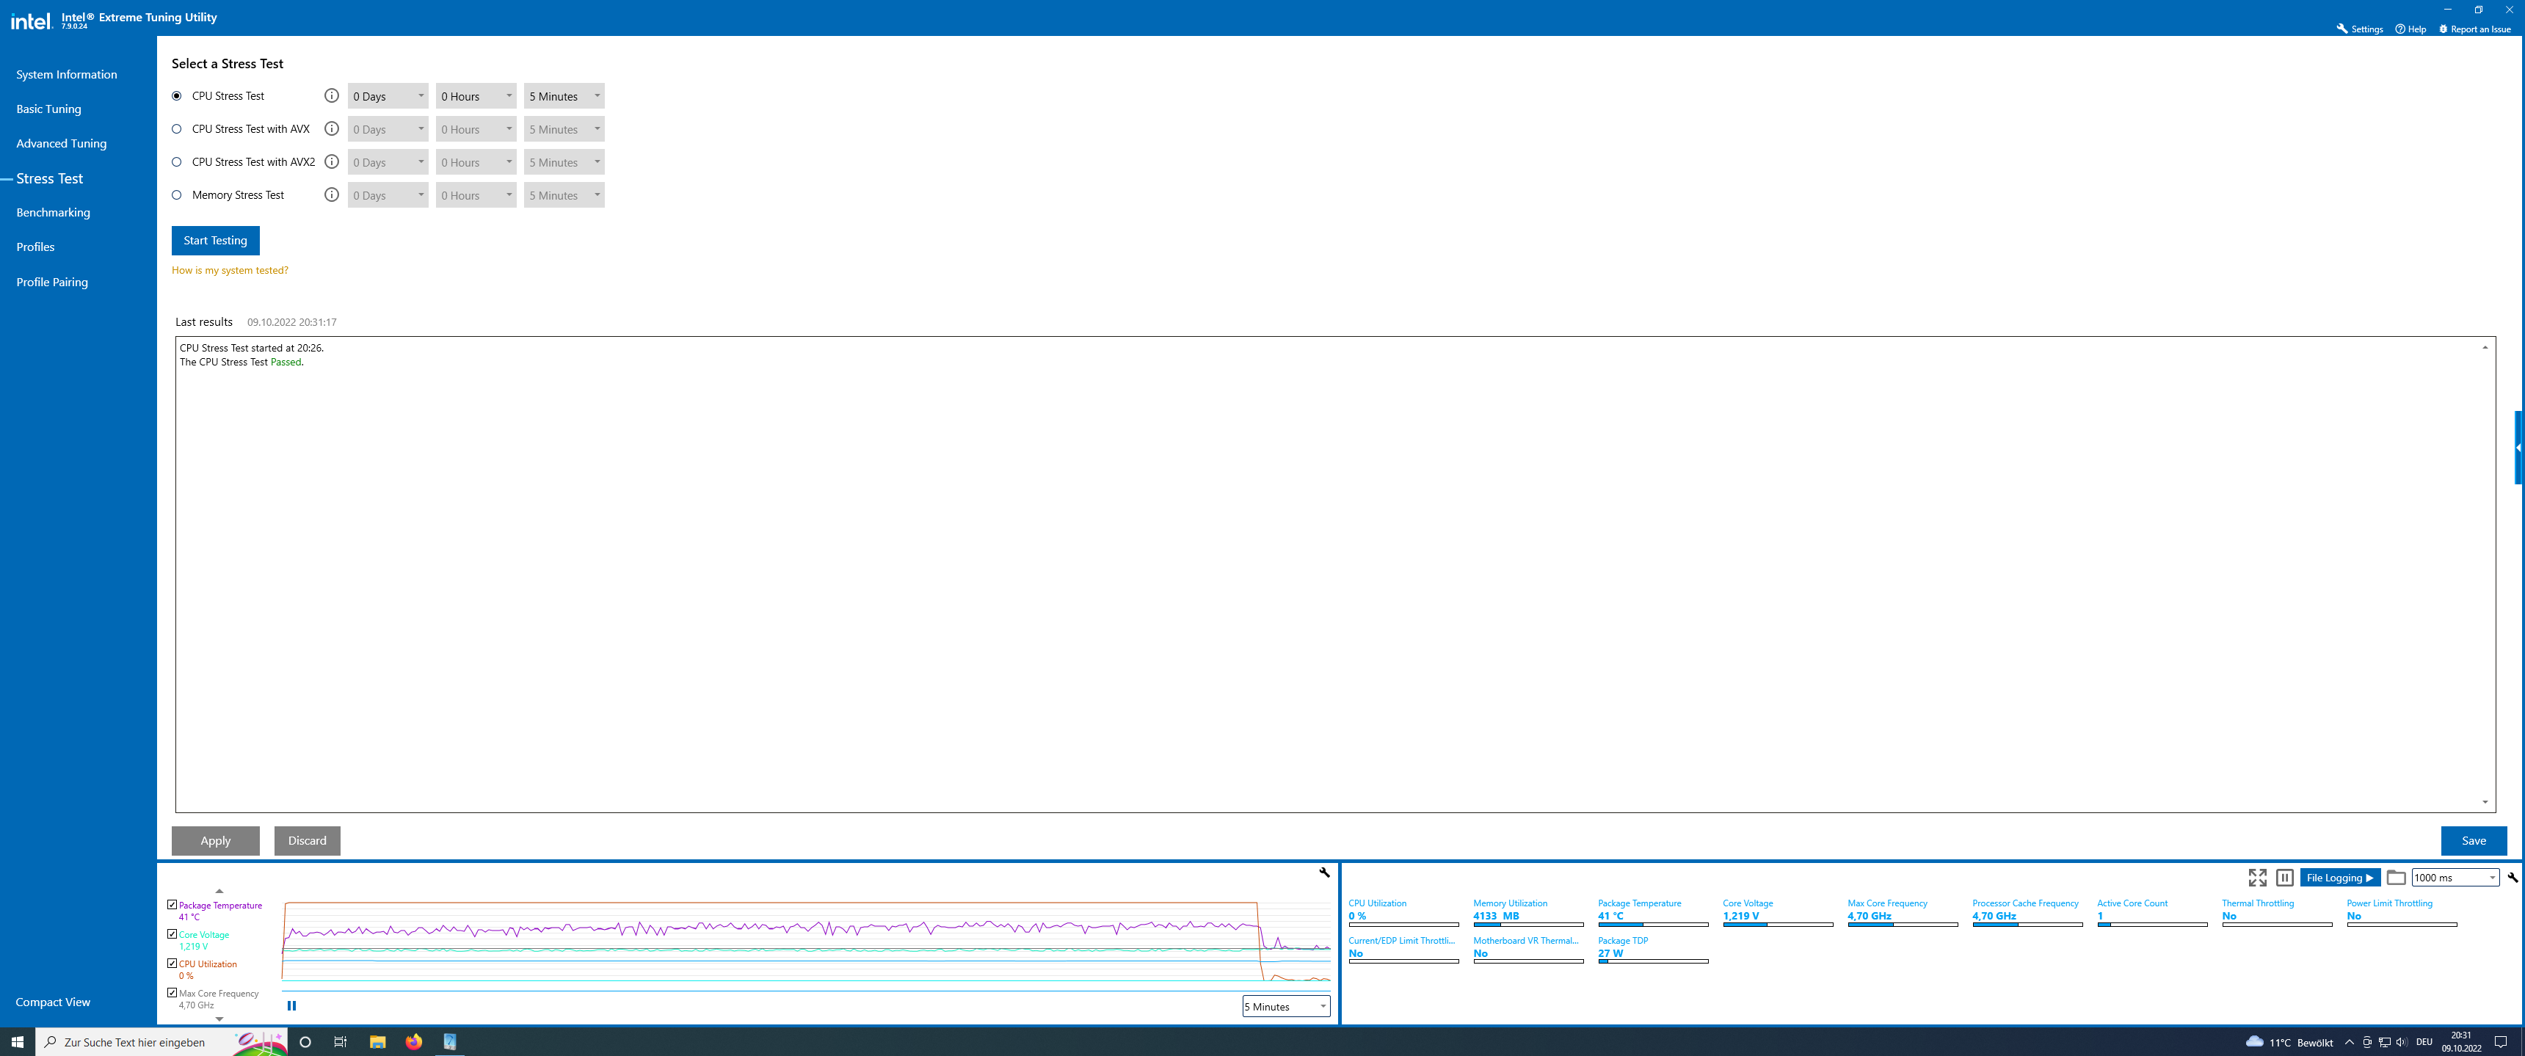
Task: Click info icon next to CPU Stress Test
Action: pyautogui.click(x=331, y=96)
